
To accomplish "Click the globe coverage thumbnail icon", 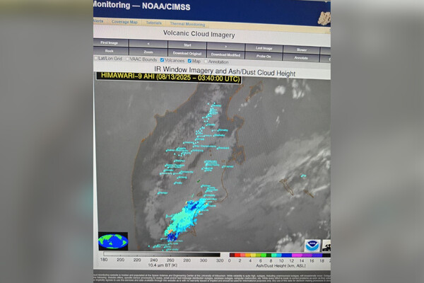I will [x=113, y=241].
